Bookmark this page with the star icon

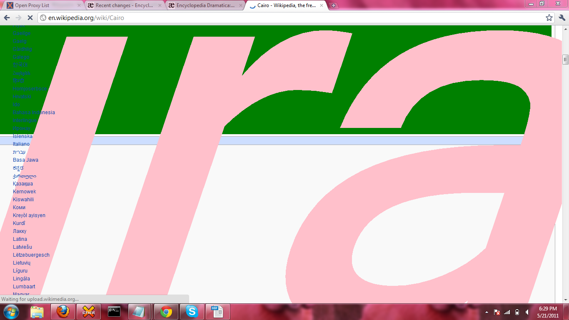click(x=549, y=18)
